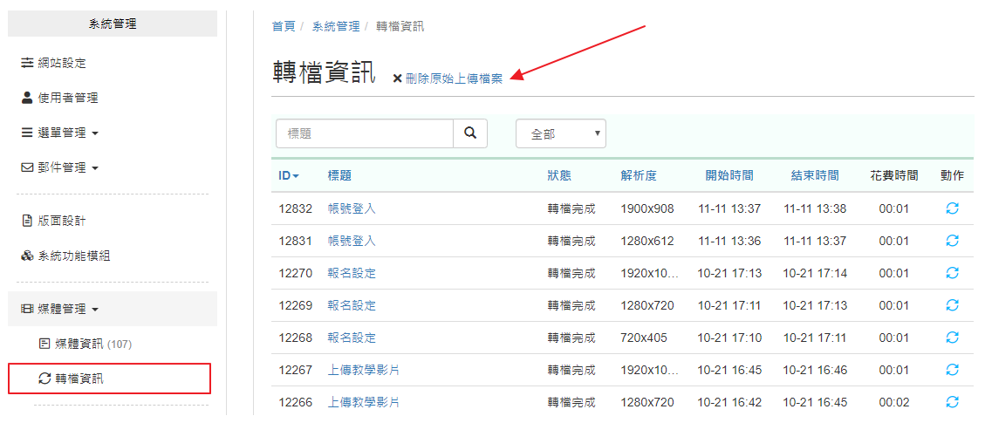
Task: Click the 首頁 breadcrumb link
Action: (x=284, y=26)
